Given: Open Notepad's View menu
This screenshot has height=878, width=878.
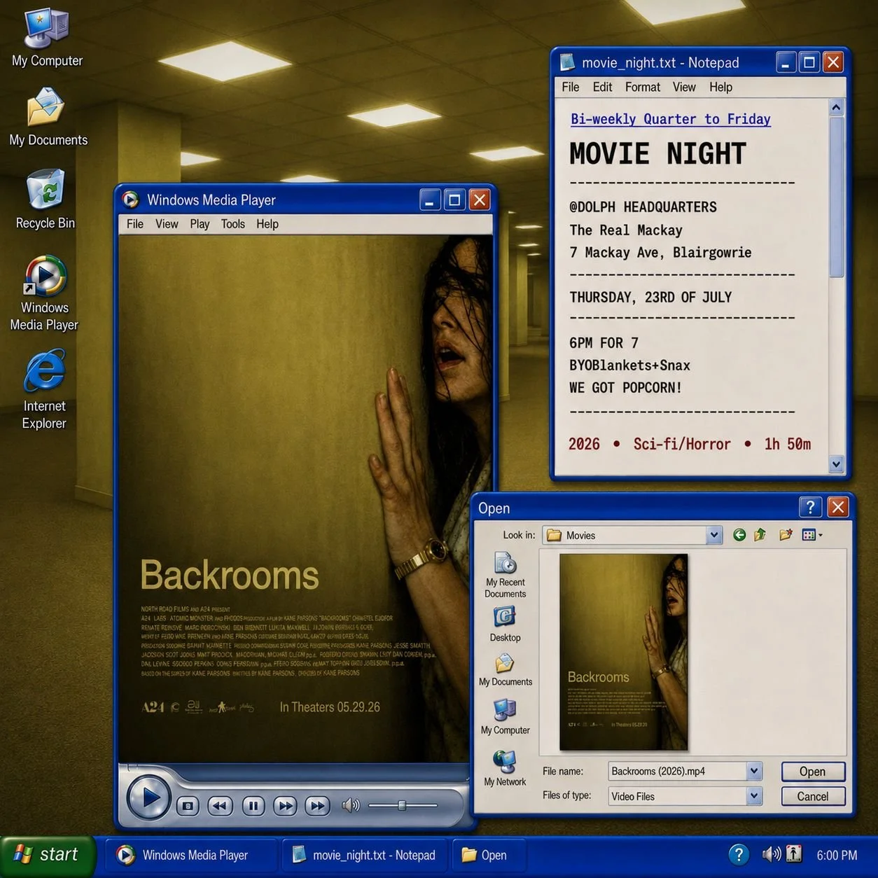Looking at the screenshot, I should click(684, 87).
